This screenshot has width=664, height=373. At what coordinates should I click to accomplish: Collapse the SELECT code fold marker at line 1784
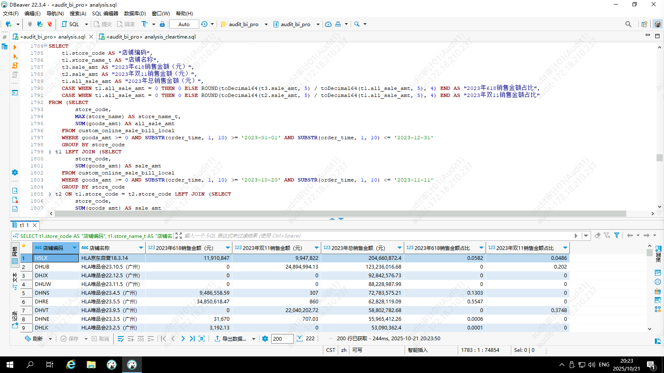45,46
